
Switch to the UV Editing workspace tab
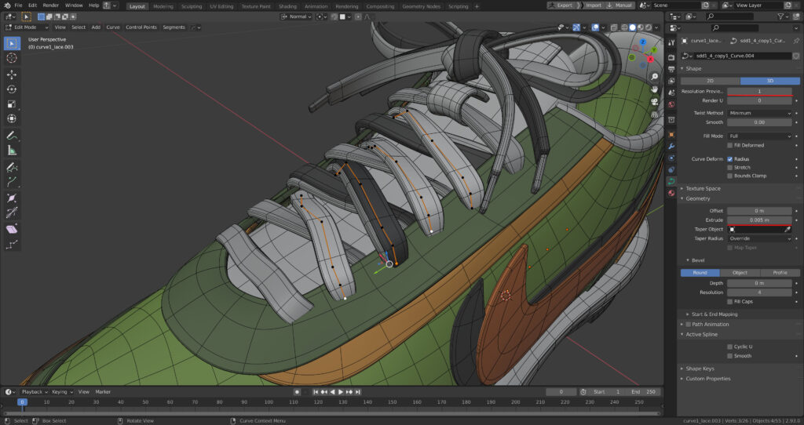pyautogui.click(x=221, y=6)
